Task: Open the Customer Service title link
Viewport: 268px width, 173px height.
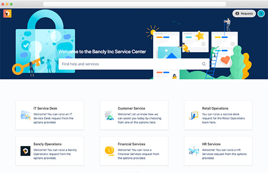Action: point(131,109)
